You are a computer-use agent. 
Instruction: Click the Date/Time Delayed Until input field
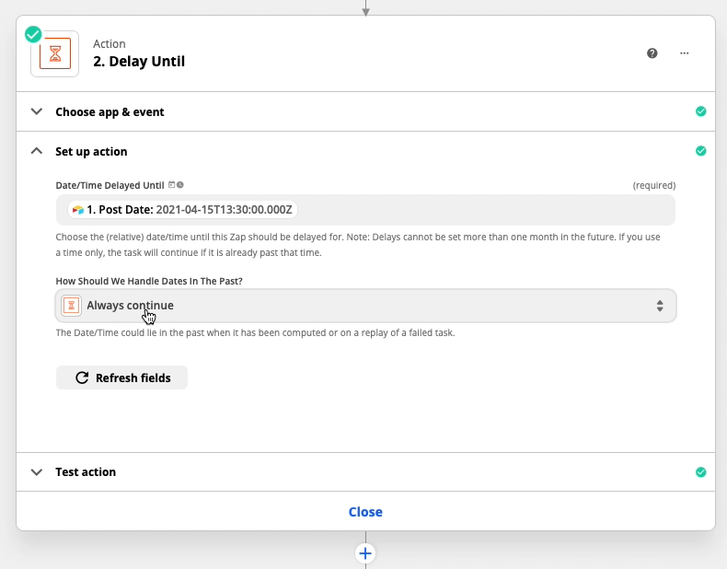pos(366,210)
